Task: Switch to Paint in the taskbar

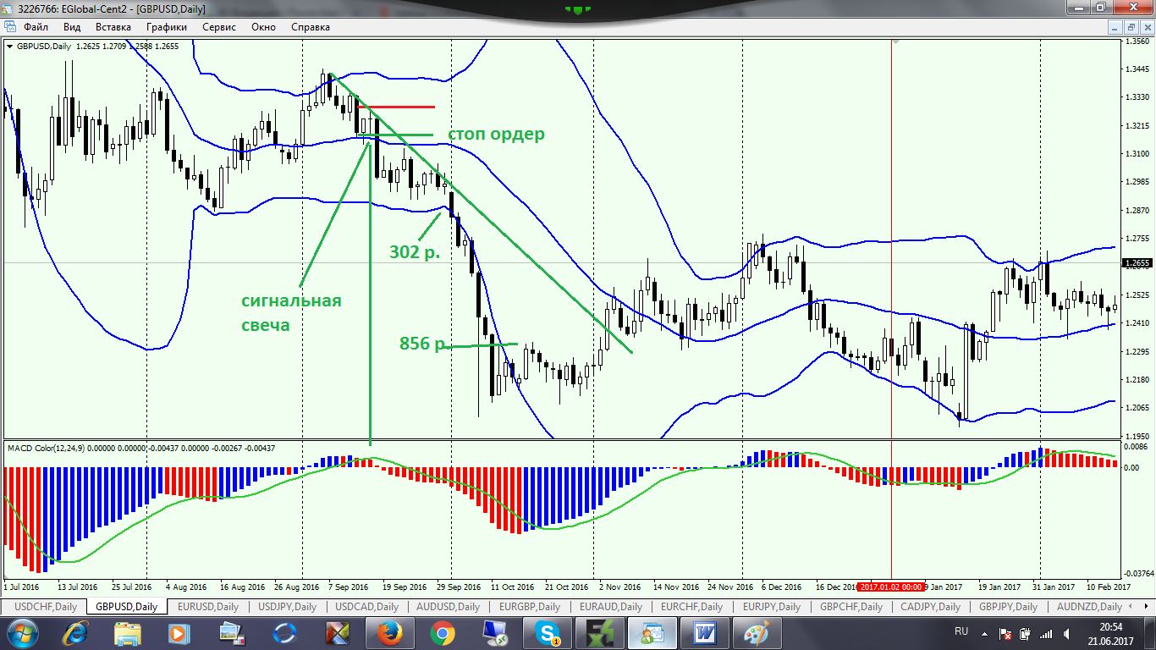Action: pyautogui.click(x=757, y=632)
